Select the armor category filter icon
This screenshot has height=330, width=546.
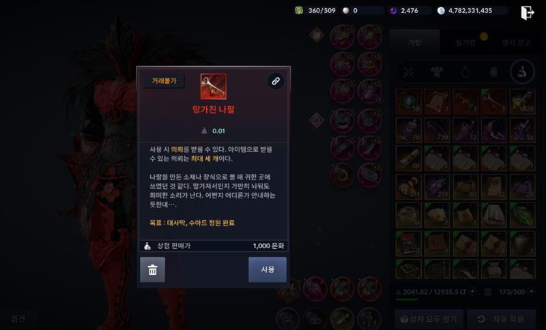[x=437, y=72]
